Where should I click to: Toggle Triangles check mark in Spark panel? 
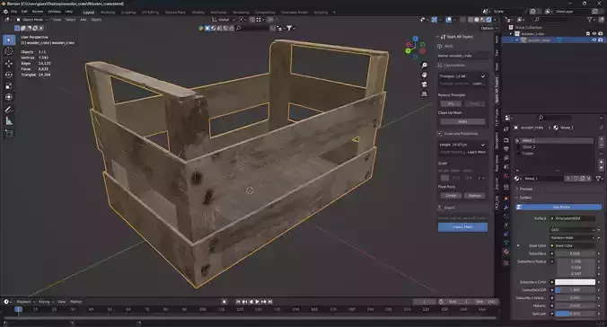coord(483,76)
